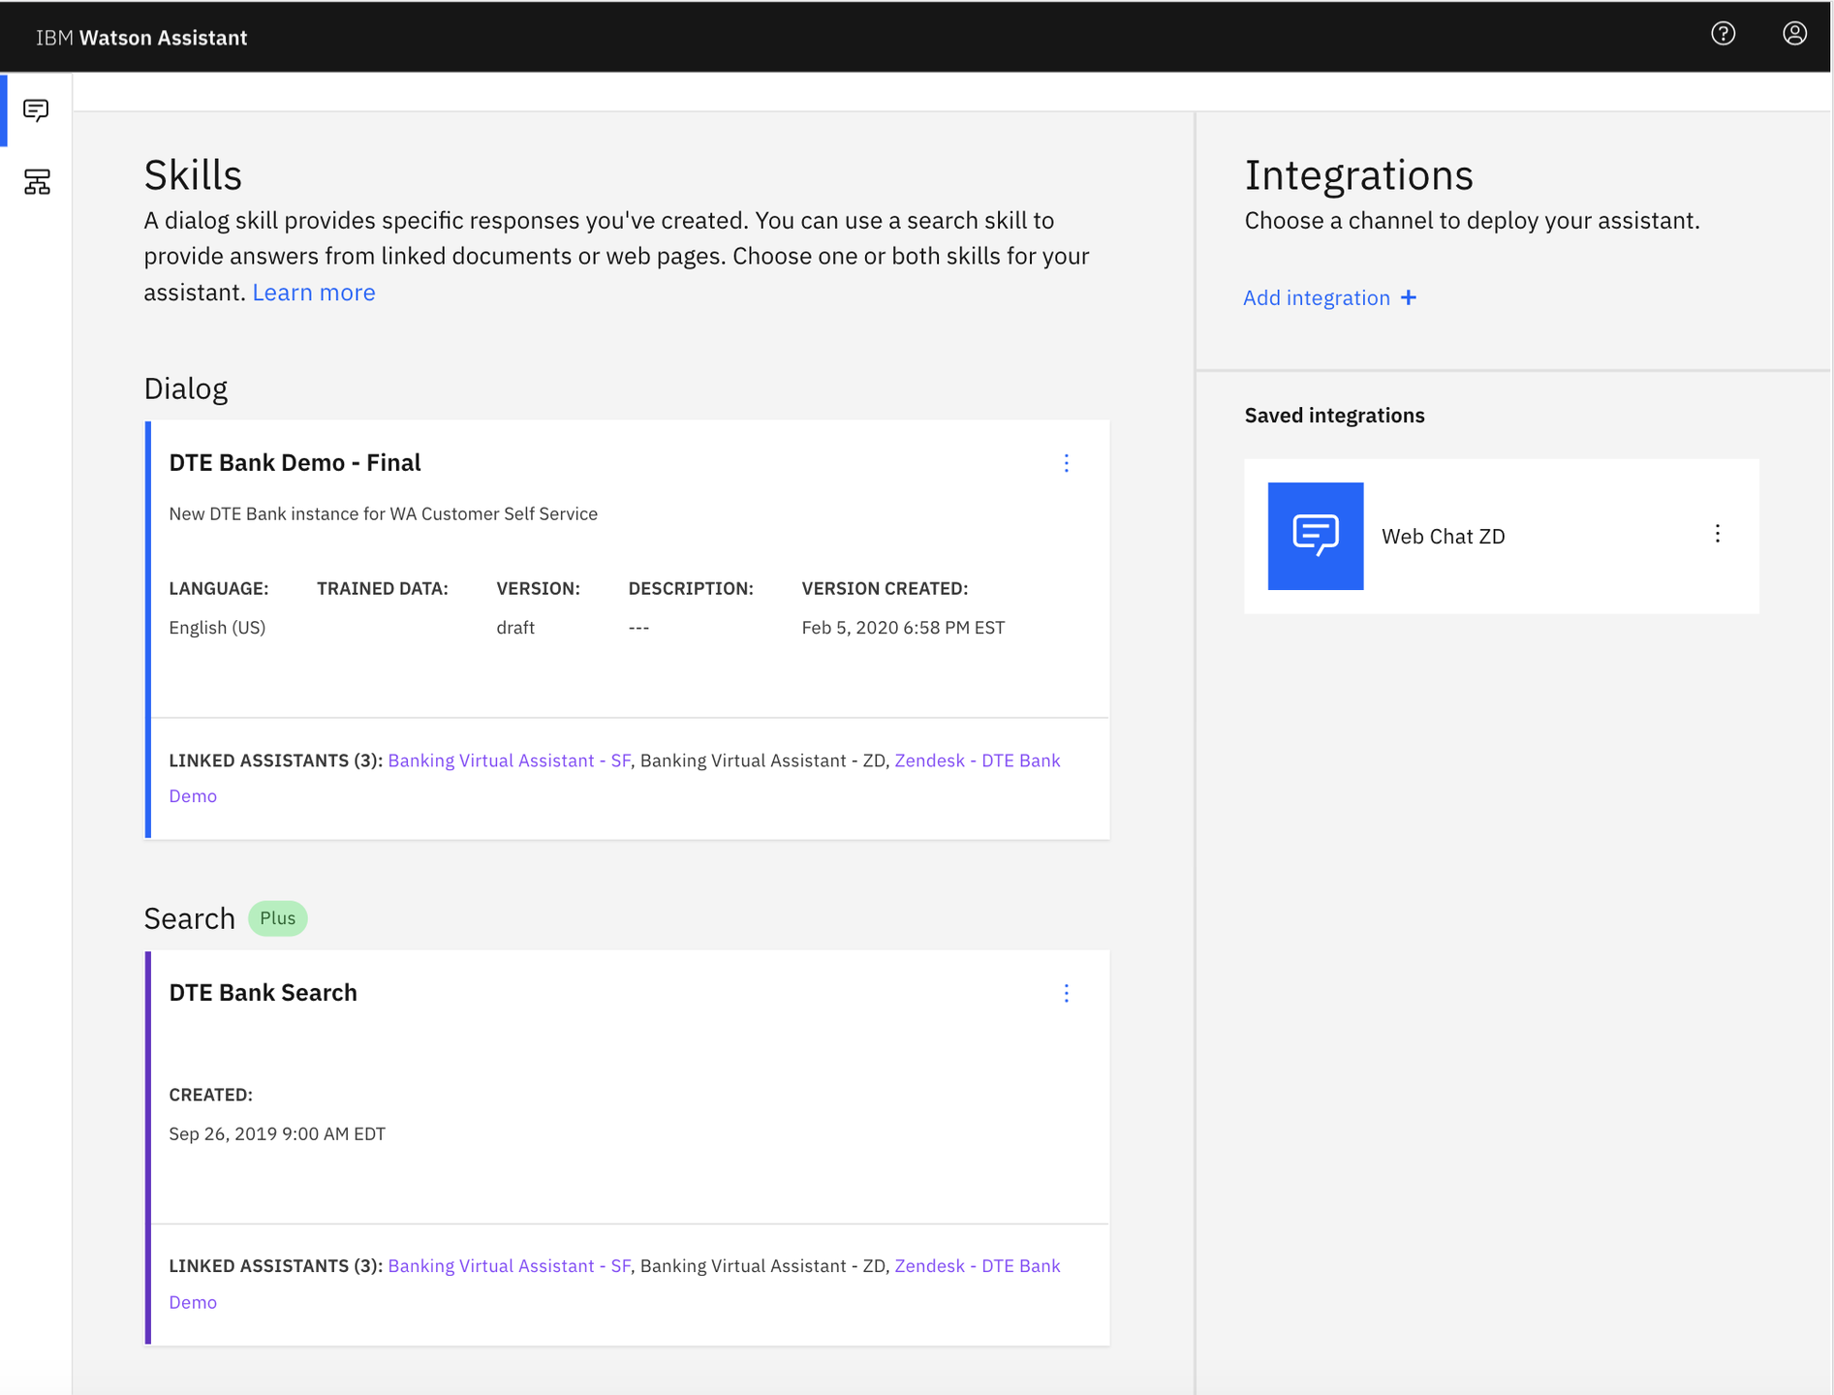Open the DTE Bank Search skill

click(x=263, y=993)
